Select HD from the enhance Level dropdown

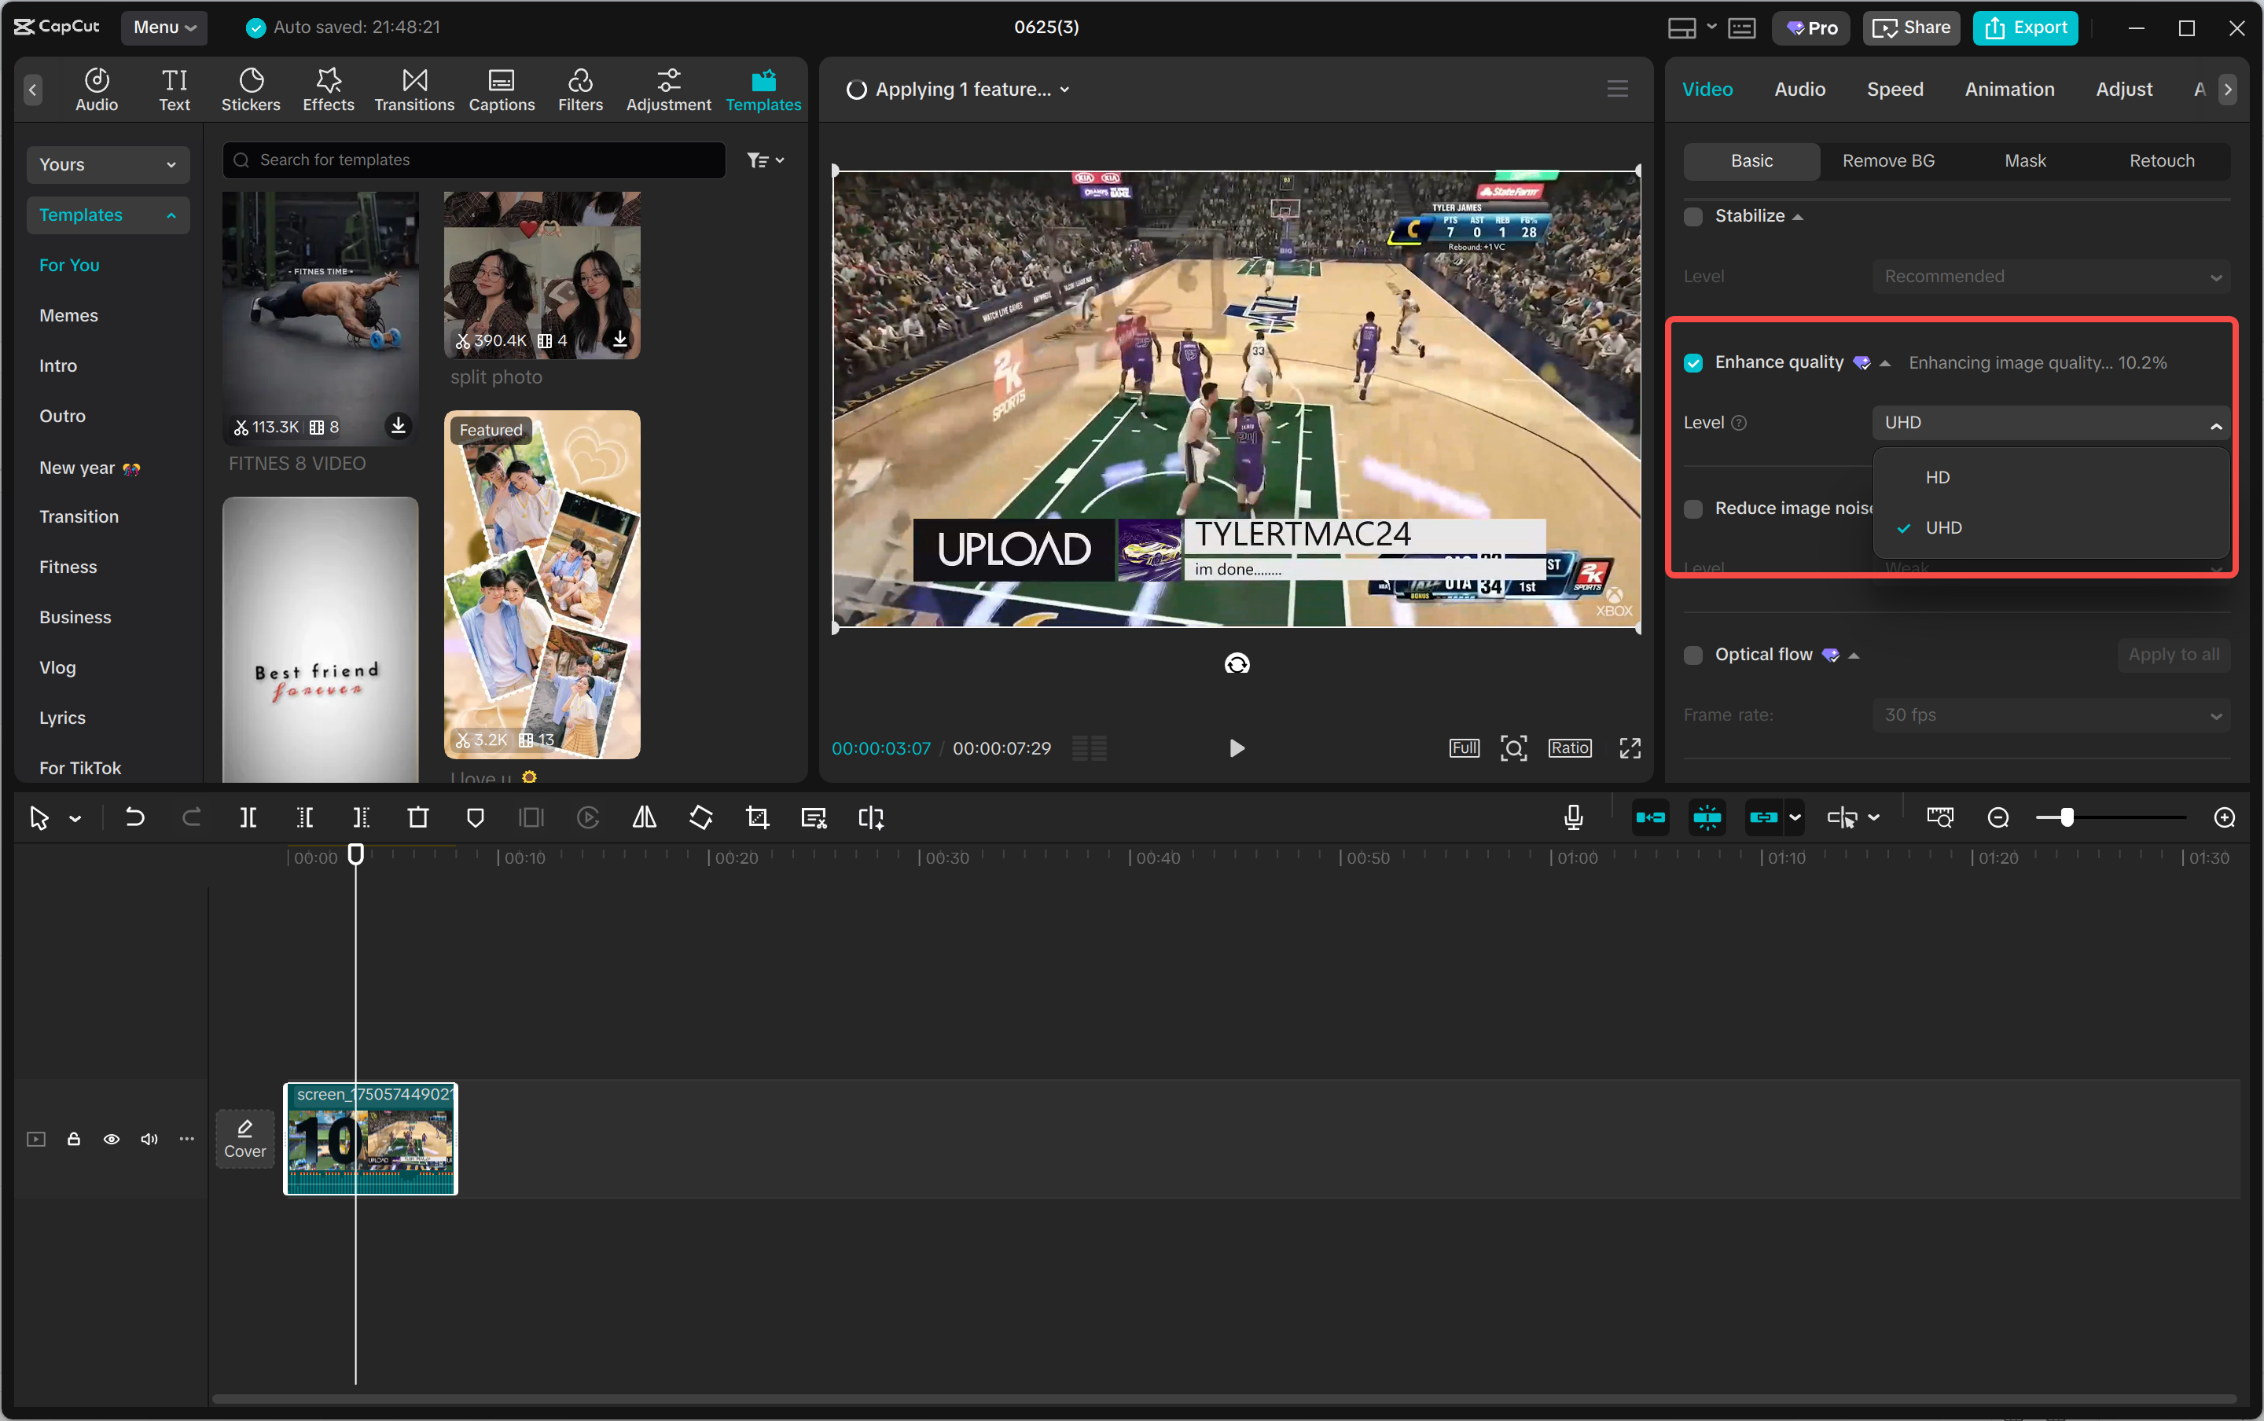[x=1938, y=476]
